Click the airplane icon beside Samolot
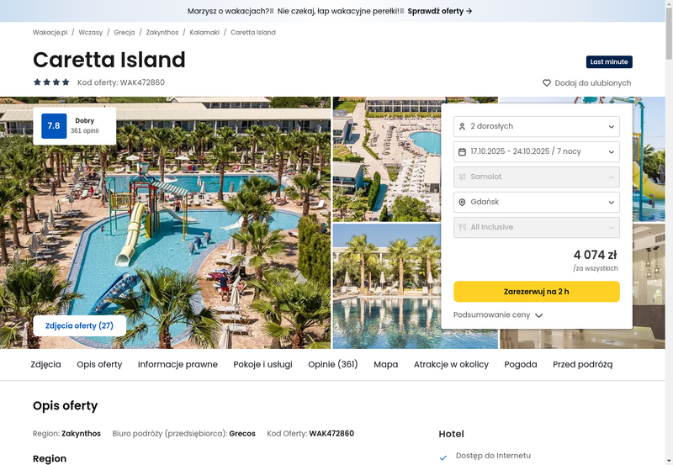 coord(462,177)
